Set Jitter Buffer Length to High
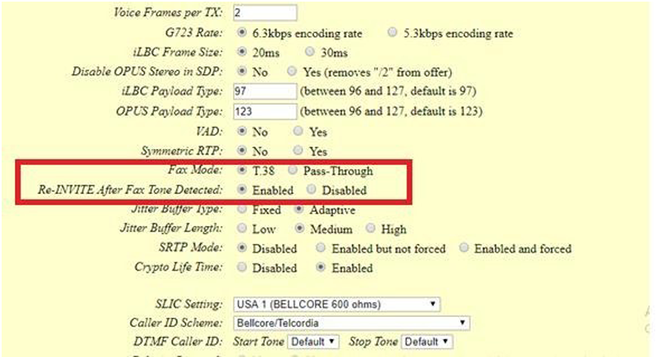 click(x=371, y=229)
